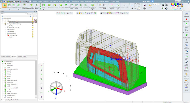Choose the Zkosení chamfer tool
The height and width of the screenshot is (103, 190).
[14, 6]
